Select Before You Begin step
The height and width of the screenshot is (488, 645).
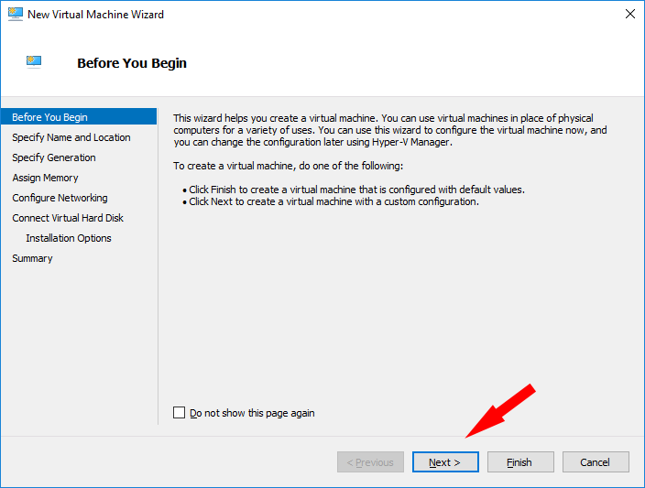coord(79,117)
